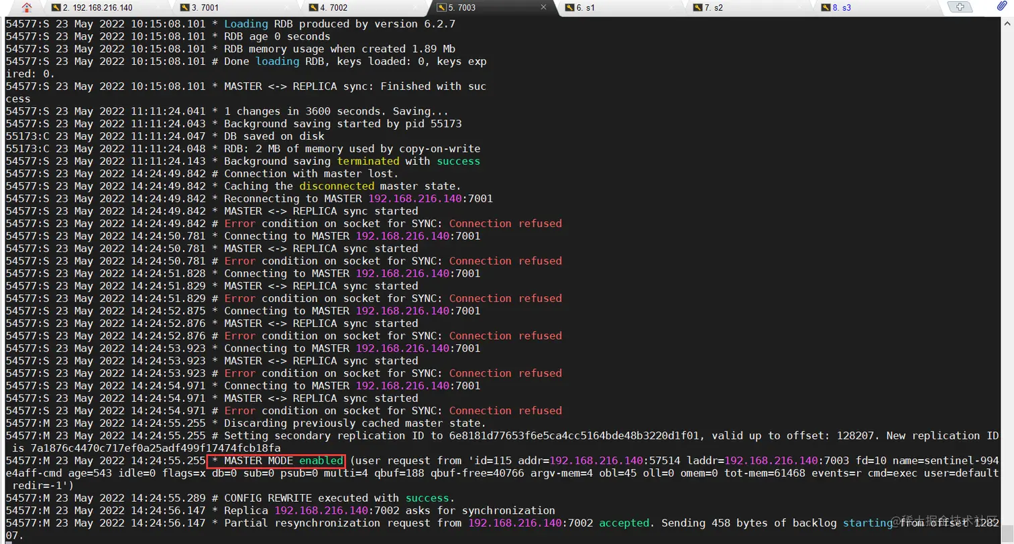The width and height of the screenshot is (1014, 544).
Task: Select replication ID "6e8181d77653f6e5ca4cc5164bde48b3220d1f01"
Action: click(x=575, y=436)
